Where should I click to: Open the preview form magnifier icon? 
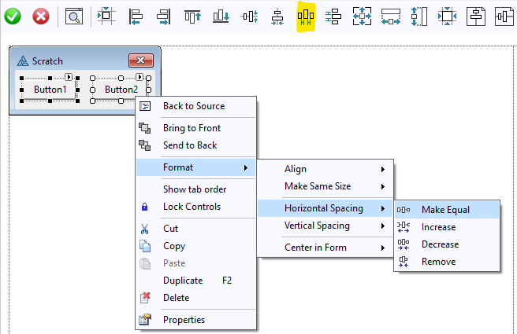73,16
